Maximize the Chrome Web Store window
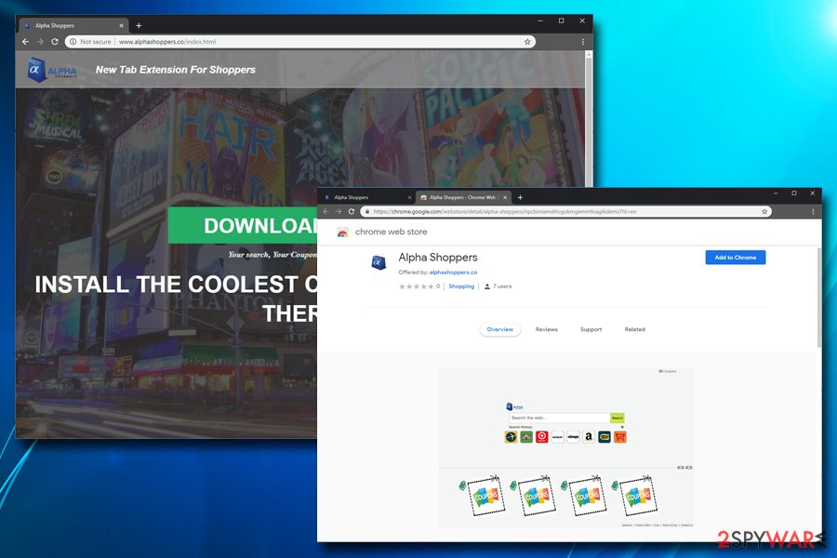 [794, 193]
